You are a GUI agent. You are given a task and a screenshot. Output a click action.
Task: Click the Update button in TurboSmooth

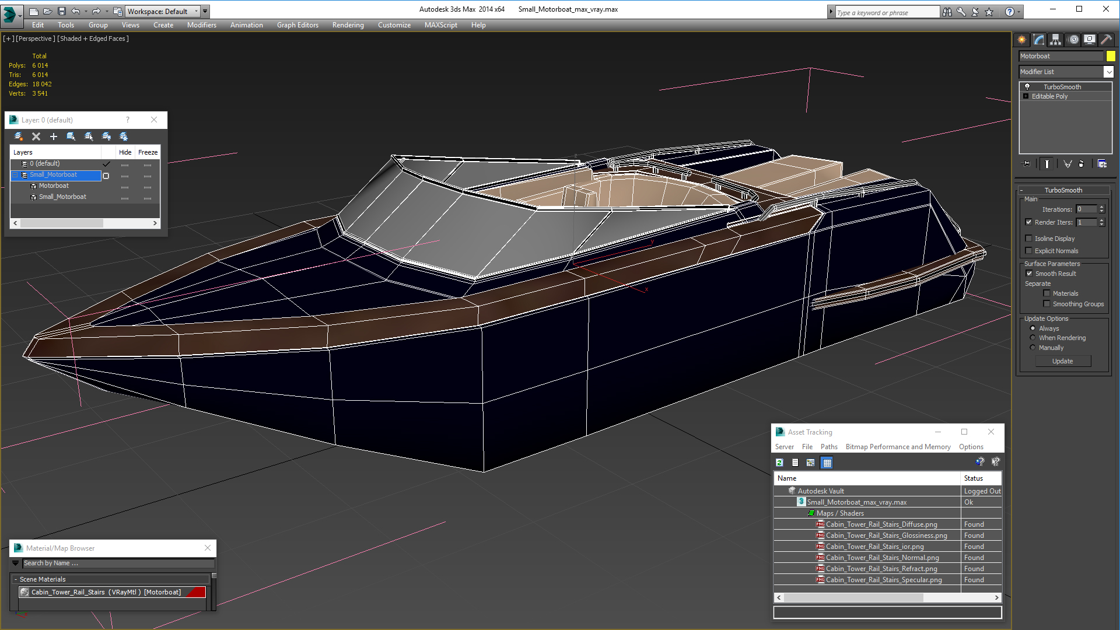(x=1063, y=361)
